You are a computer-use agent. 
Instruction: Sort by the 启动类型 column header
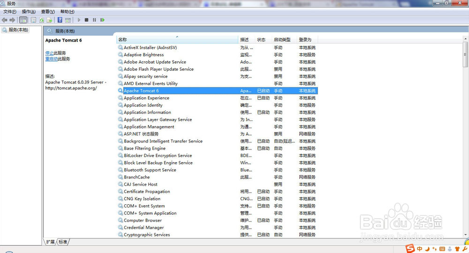coord(284,39)
